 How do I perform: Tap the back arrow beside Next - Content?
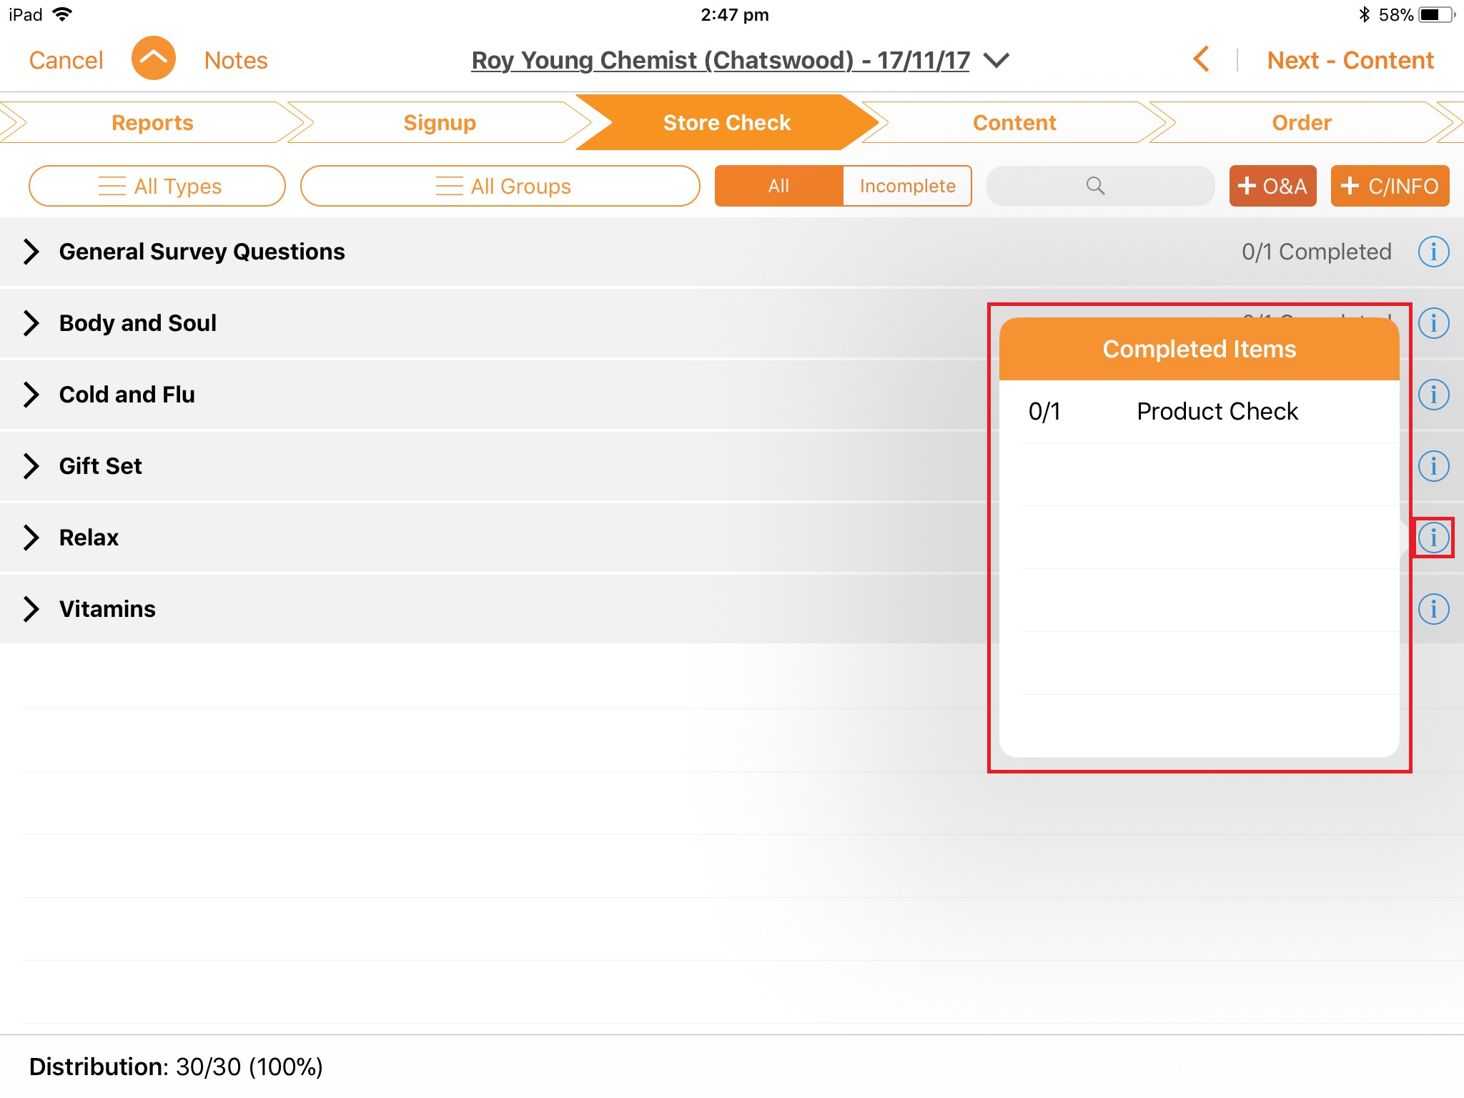pyautogui.click(x=1202, y=59)
